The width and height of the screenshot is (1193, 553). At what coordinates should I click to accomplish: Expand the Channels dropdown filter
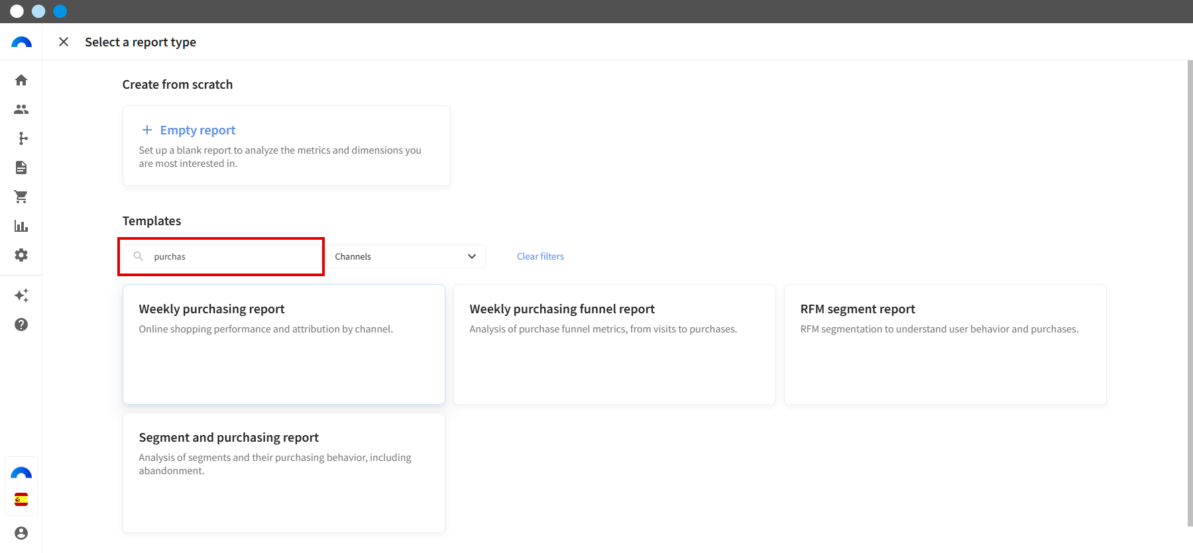pos(406,256)
